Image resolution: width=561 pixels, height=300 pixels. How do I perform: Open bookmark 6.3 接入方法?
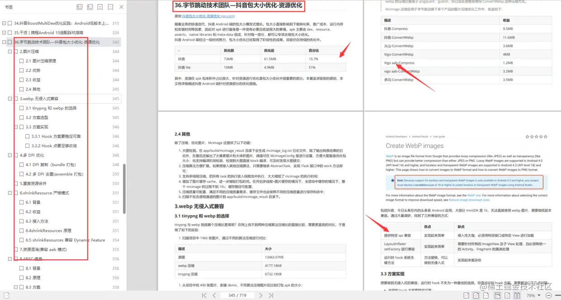tap(37, 221)
